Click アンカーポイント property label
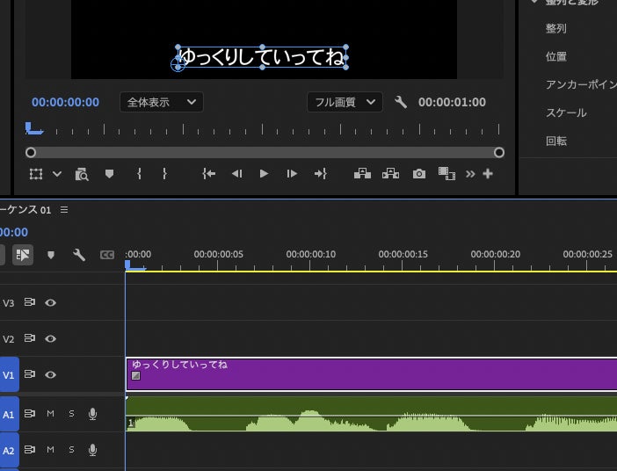Screen dimensions: 617x471 [581, 84]
